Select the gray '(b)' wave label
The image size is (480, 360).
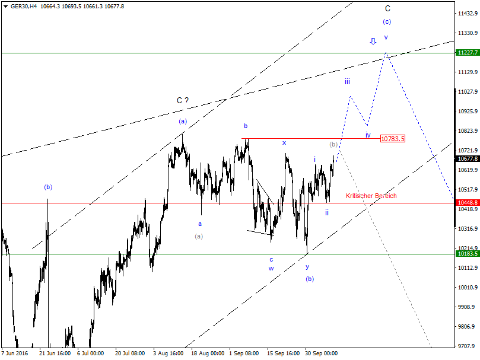[333, 144]
